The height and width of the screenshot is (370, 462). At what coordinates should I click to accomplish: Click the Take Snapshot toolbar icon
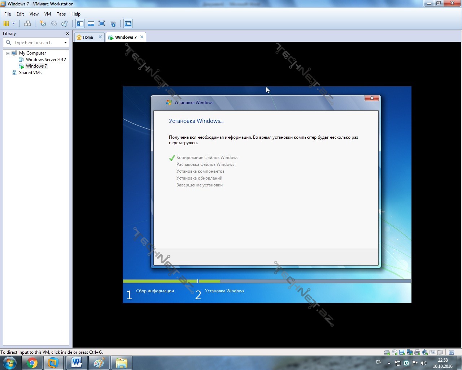click(x=43, y=23)
